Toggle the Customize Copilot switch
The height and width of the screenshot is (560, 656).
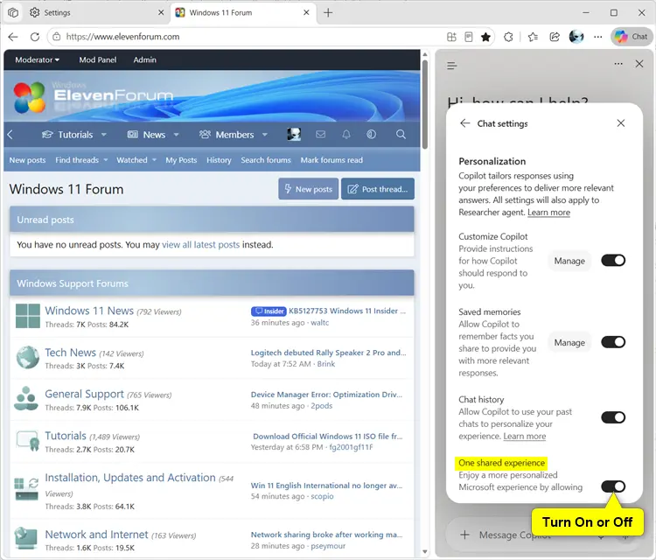[x=613, y=261]
